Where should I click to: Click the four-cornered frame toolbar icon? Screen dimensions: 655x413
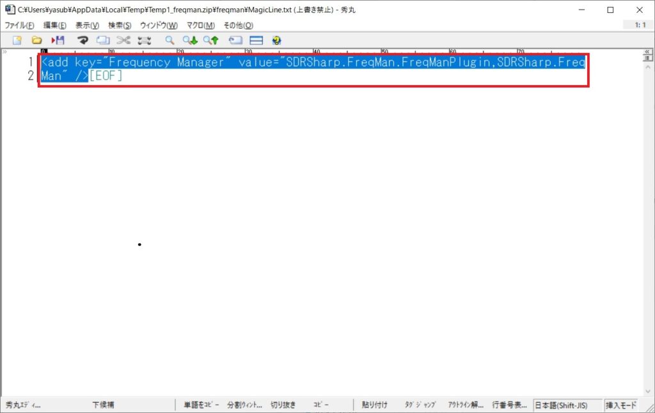[x=144, y=40]
